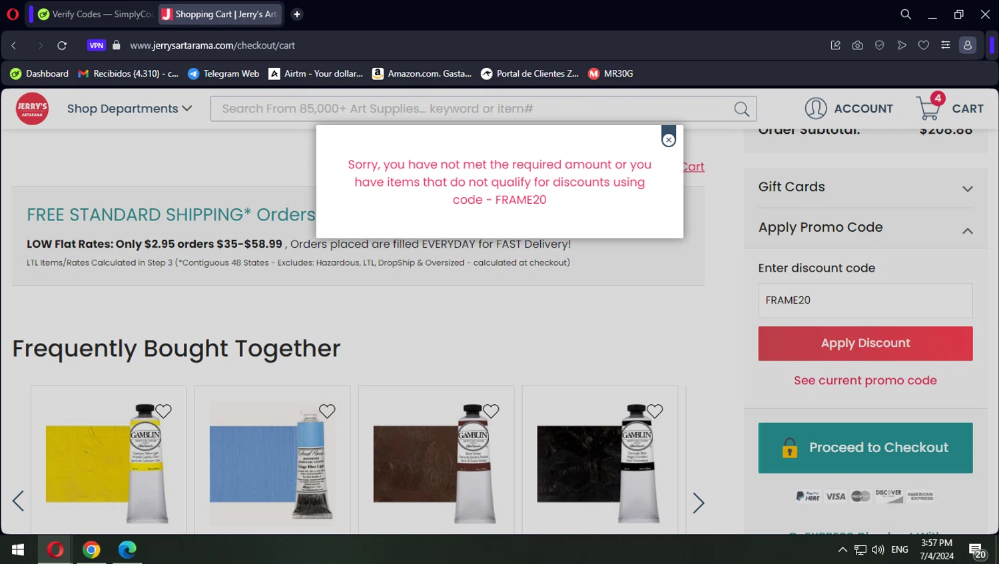Open the Account user icon
Viewport: 999px width, 564px height.
coord(815,109)
